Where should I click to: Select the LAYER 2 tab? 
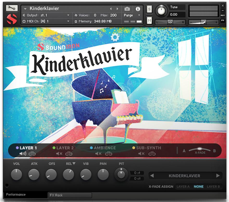(65, 148)
